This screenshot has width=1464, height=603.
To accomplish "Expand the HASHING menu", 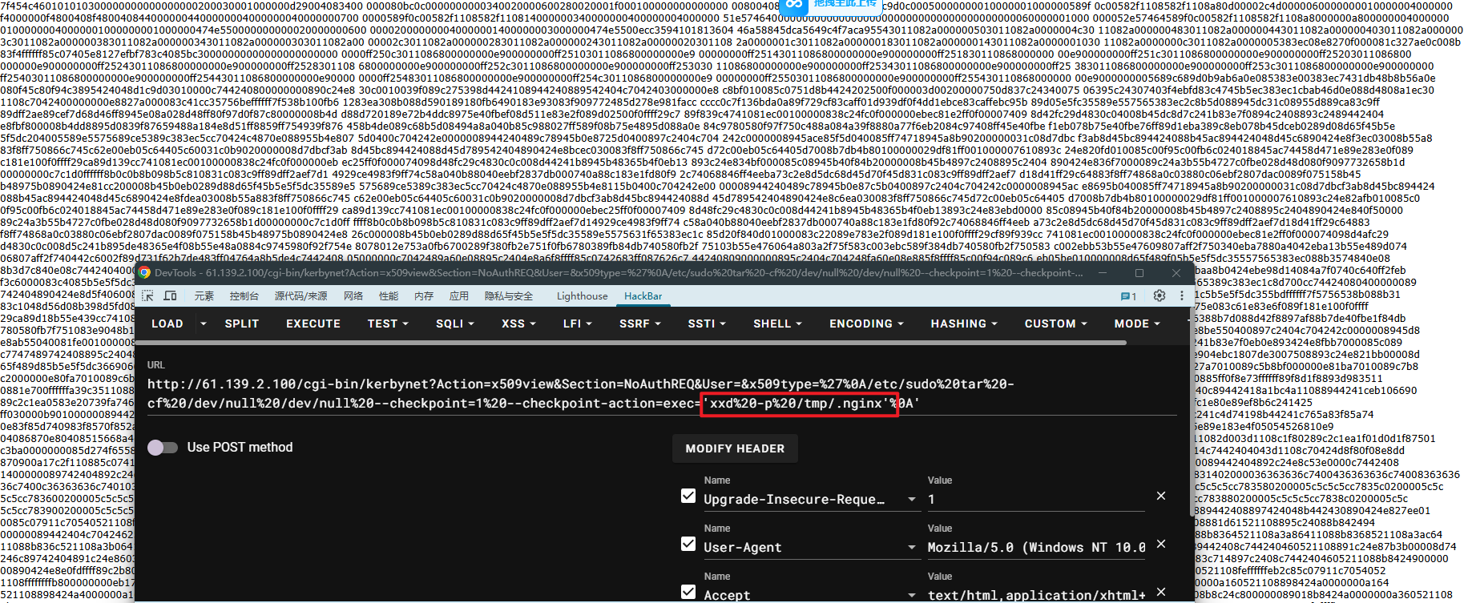I will [964, 324].
